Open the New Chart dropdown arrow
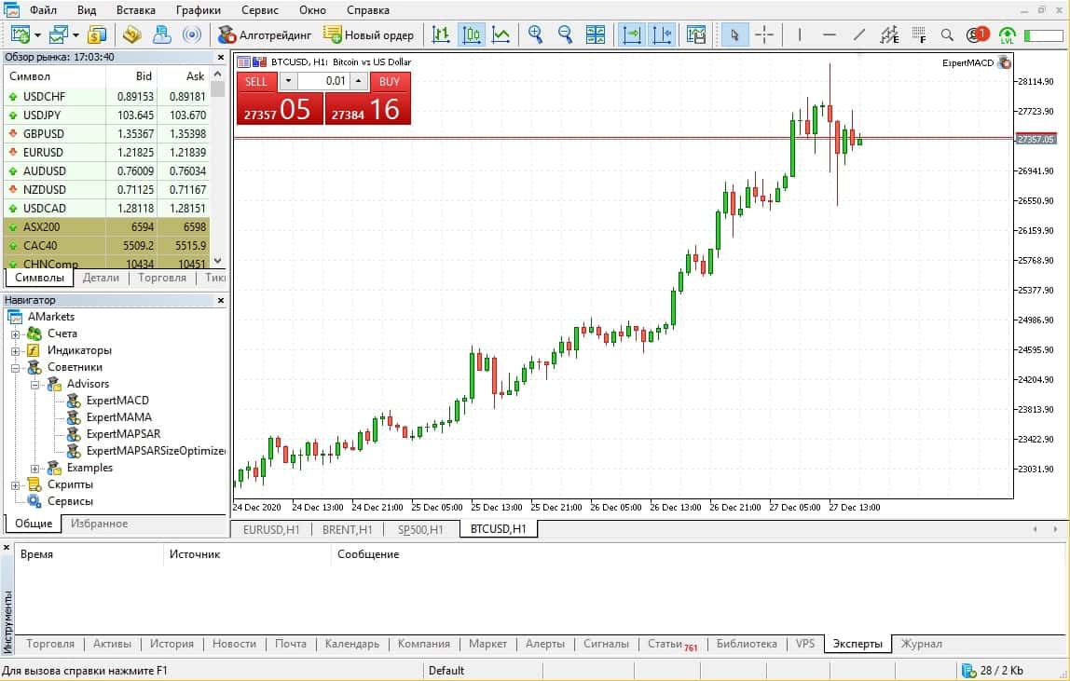Image resolution: width=1070 pixels, height=681 pixels. pos(37,34)
